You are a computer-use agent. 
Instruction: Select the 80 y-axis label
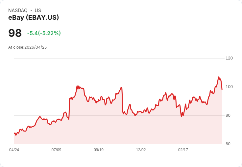[228, 115]
